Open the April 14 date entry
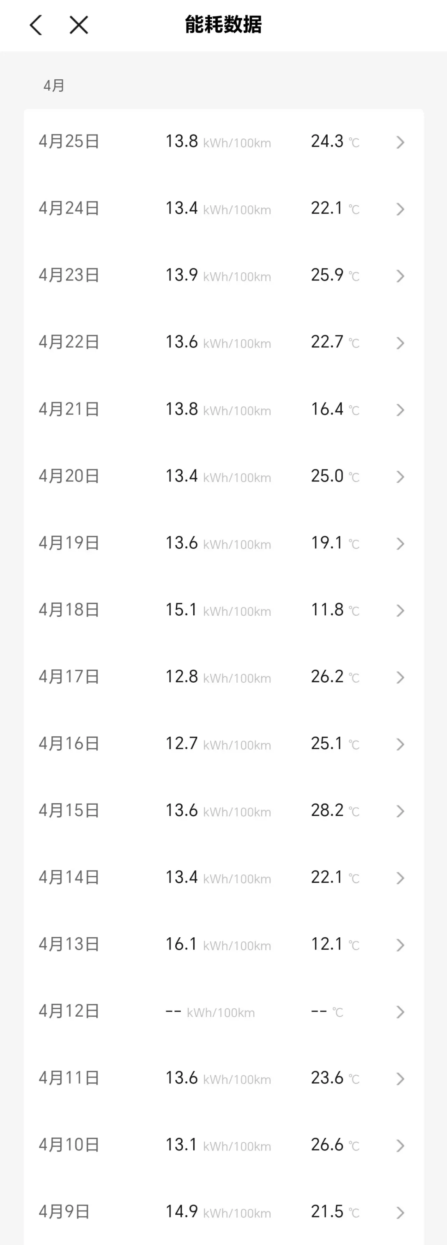447x1245 pixels. (x=69, y=877)
